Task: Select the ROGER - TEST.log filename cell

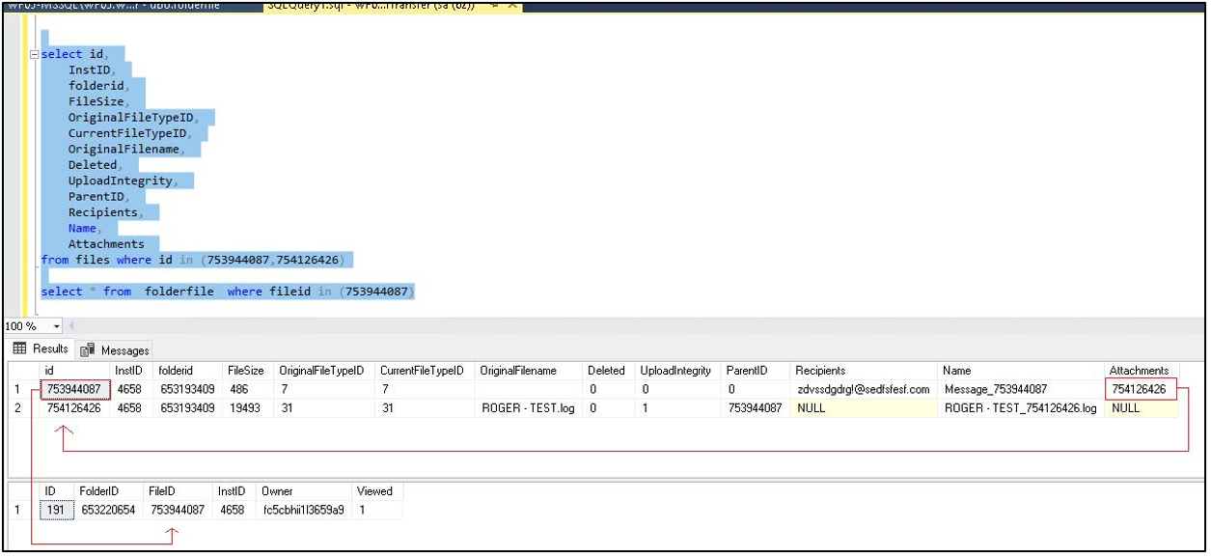Action: pos(530,408)
